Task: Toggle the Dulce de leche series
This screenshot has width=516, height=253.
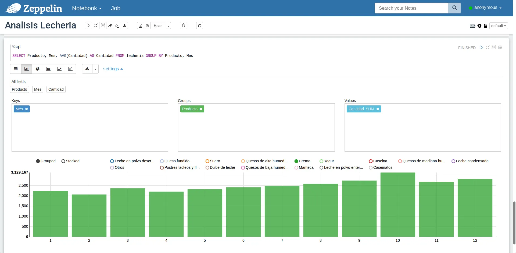Action: pyautogui.click(x=220, y=167)
